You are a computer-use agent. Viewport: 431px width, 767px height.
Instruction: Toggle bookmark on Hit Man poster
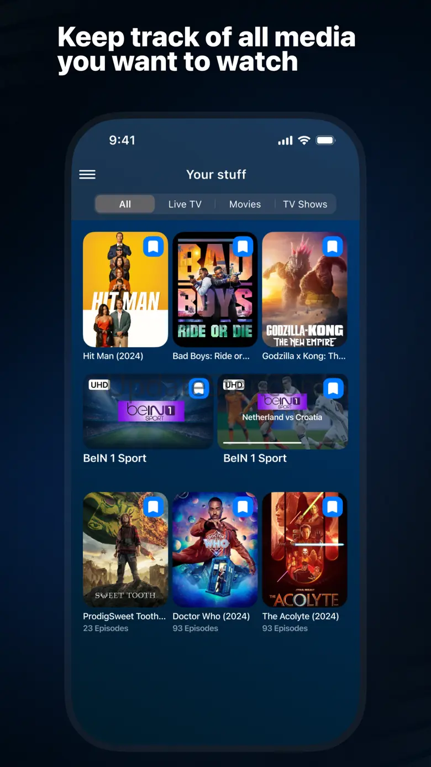pos(153,247)
